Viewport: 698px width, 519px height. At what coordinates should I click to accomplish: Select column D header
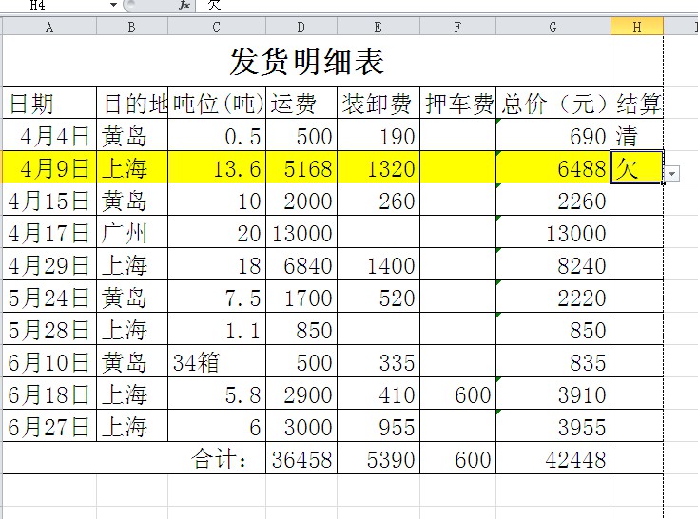tap(301, 28)
